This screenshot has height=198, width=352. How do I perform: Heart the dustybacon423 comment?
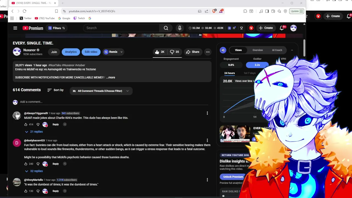coord(45,164)
